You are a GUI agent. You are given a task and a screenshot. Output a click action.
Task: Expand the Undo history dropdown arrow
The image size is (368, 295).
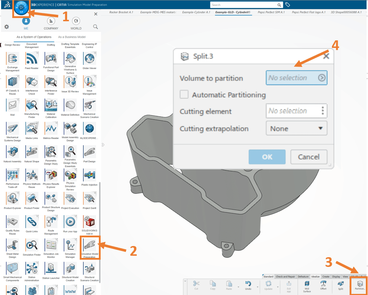coord(258,287)
